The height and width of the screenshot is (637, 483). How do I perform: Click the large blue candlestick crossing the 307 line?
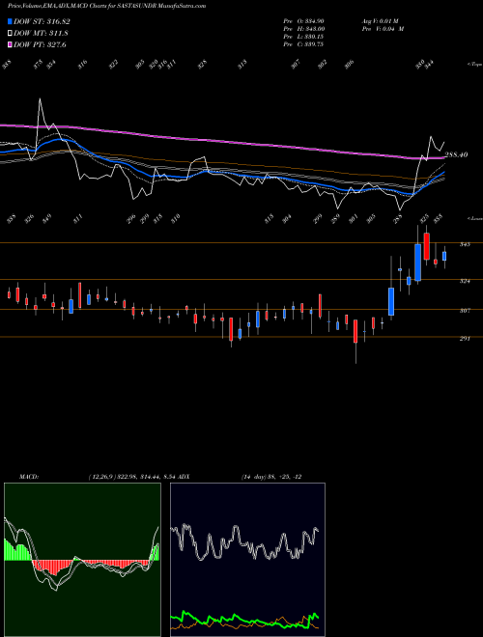pos(391,301)
